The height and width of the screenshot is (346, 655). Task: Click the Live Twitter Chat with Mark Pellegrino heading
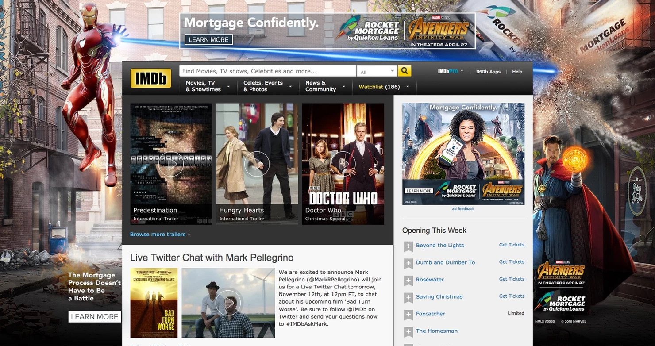pyautogui.click(x=212, y=258)
